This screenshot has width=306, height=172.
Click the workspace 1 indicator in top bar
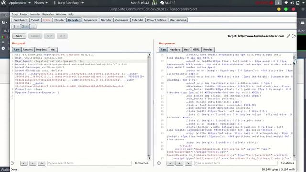point(278,3)
